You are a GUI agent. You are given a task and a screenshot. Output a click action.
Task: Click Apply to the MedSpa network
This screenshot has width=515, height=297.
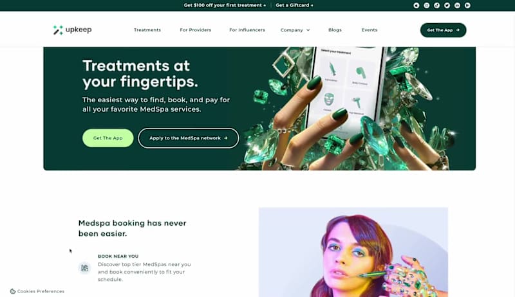[188, 138]
